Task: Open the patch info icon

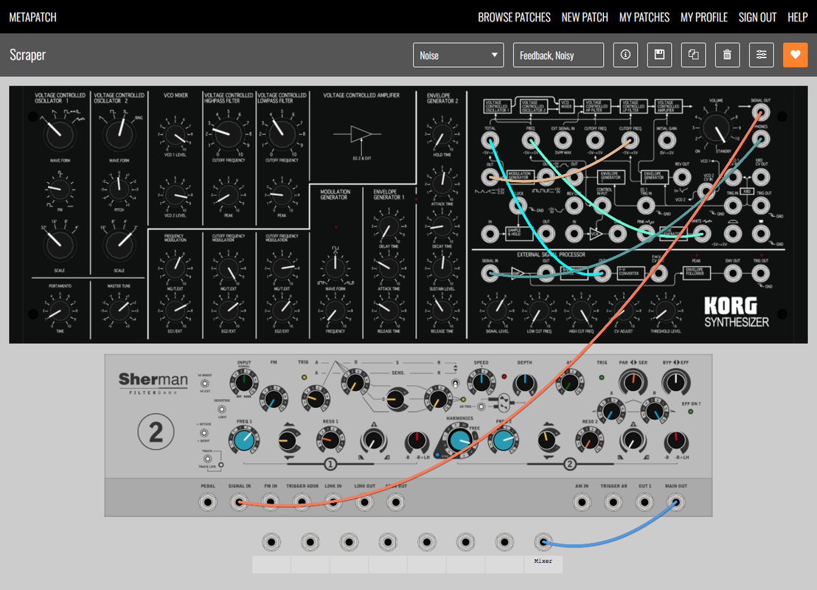Action: point(625,55)
